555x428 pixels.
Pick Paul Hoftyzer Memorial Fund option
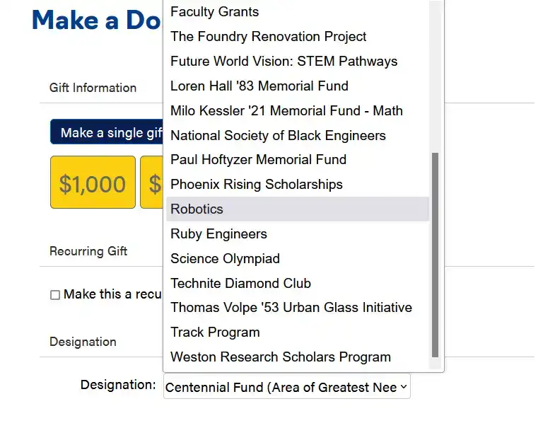click(258, 160)
